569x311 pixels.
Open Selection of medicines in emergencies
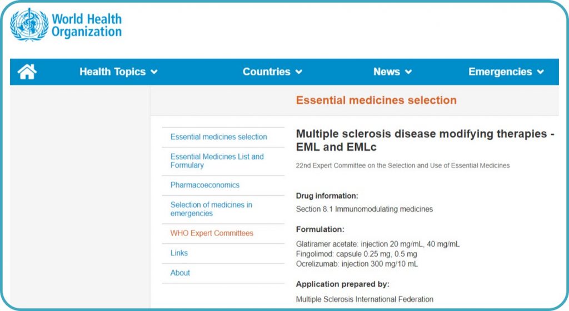coord(211,209)
